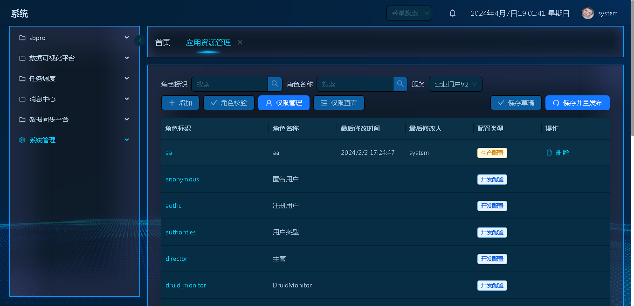The image size is (634, 306).
Task: Open the 服务 企业门户V2 dropdown
Action: tap(455, 84)
